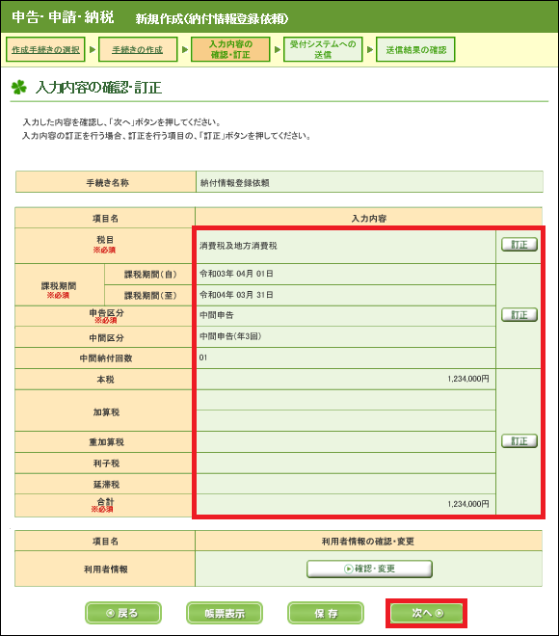Open the 帳票表示 form display

(225, 613)
